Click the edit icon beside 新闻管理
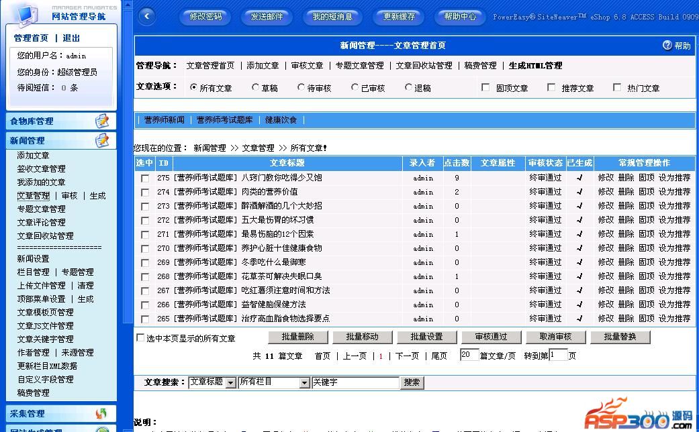This screenshot has width=699, height=432. [x=101, y=140]
